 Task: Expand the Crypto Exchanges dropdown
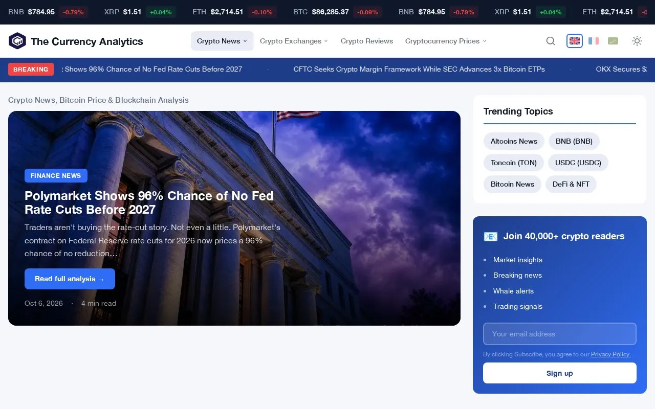click(x=294, y=41)
